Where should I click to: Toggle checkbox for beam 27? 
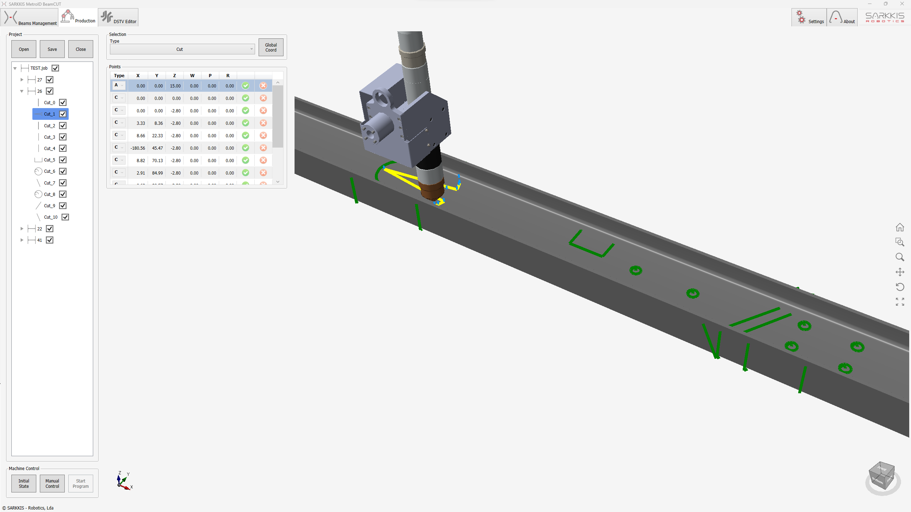click(50, 80)
